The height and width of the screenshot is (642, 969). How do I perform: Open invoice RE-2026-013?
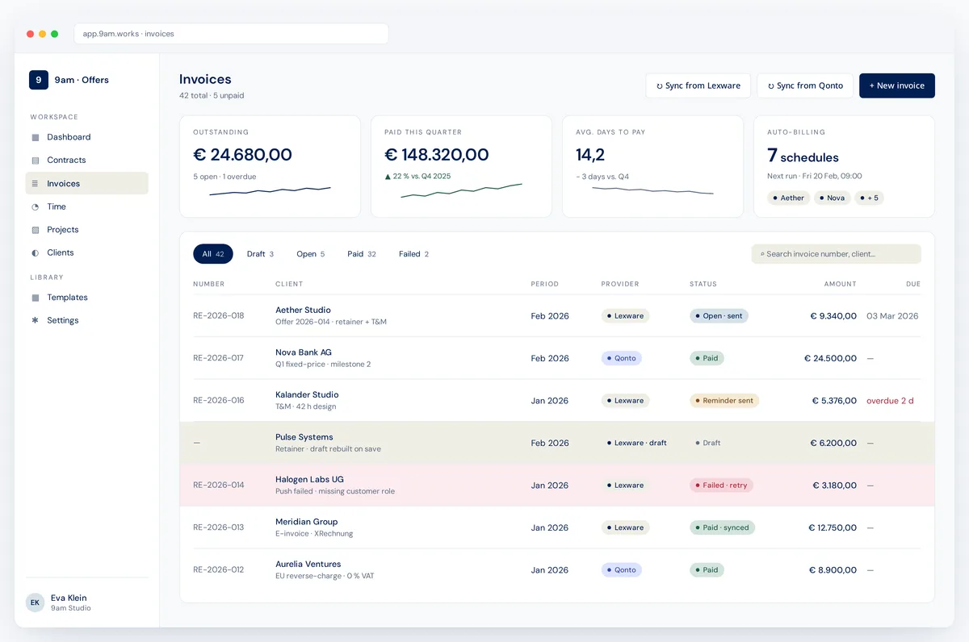pos(219,527)
